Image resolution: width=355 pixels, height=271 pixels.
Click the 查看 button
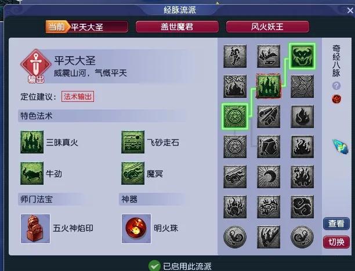(336, 224)
